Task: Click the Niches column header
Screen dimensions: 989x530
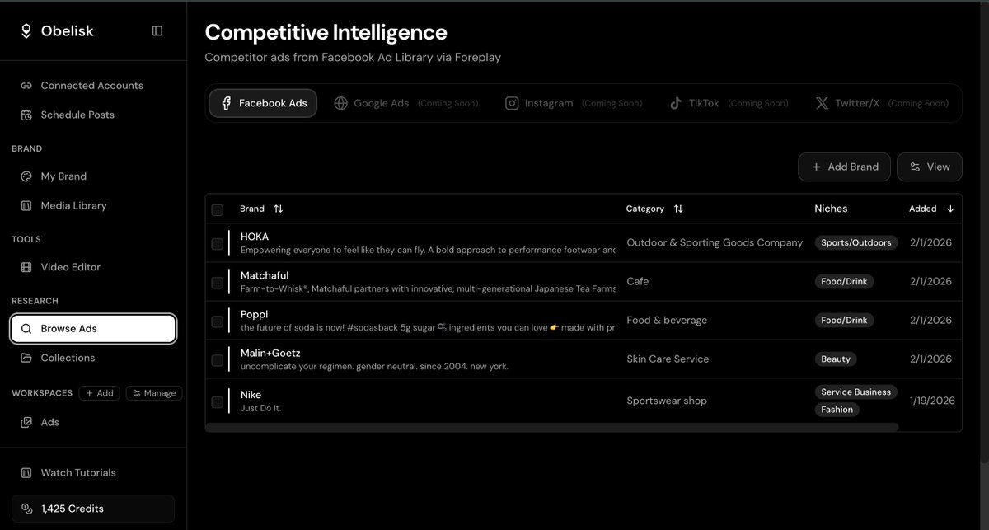Action: [831, 209]
